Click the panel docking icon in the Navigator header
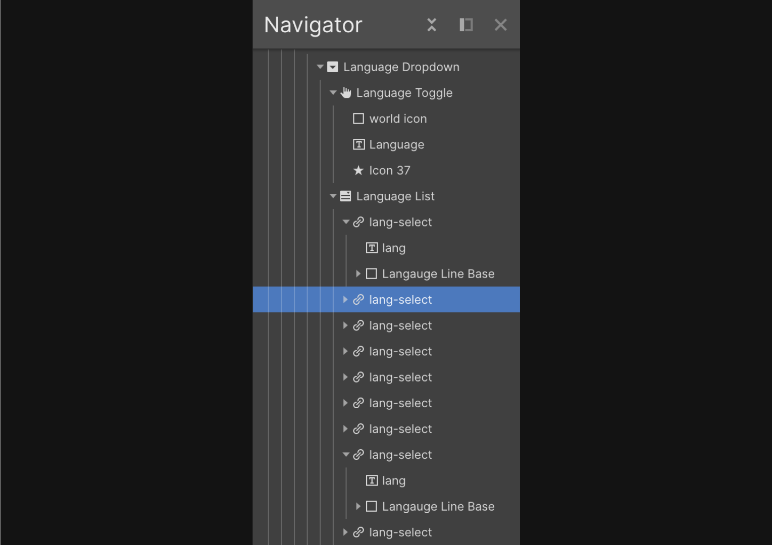This screenshot has height=545, width=772. tap(466, 25)
